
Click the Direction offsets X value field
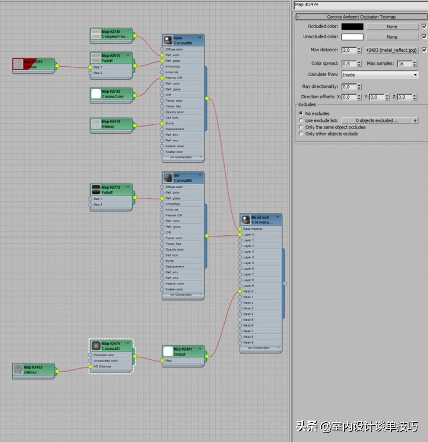[349, 97]
